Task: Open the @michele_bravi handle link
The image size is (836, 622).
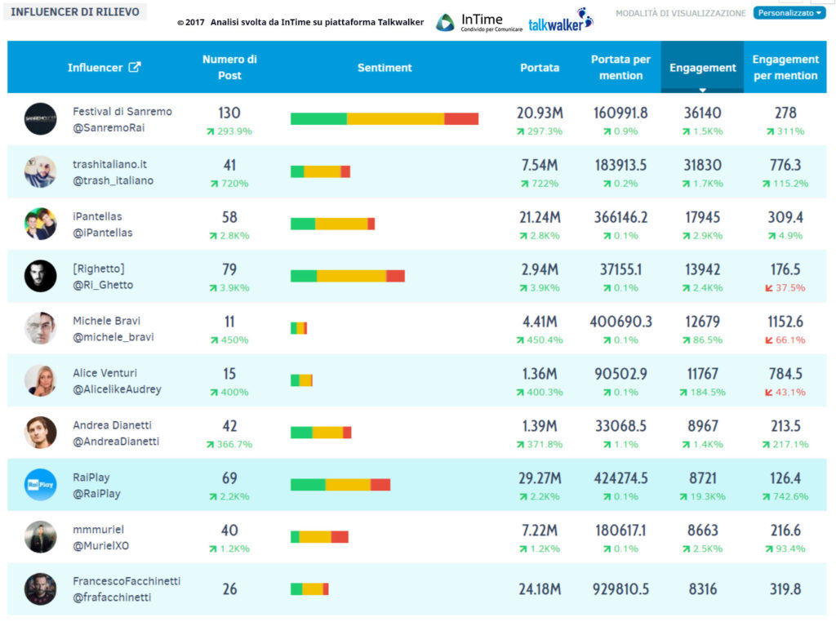Action: point(113,337)
